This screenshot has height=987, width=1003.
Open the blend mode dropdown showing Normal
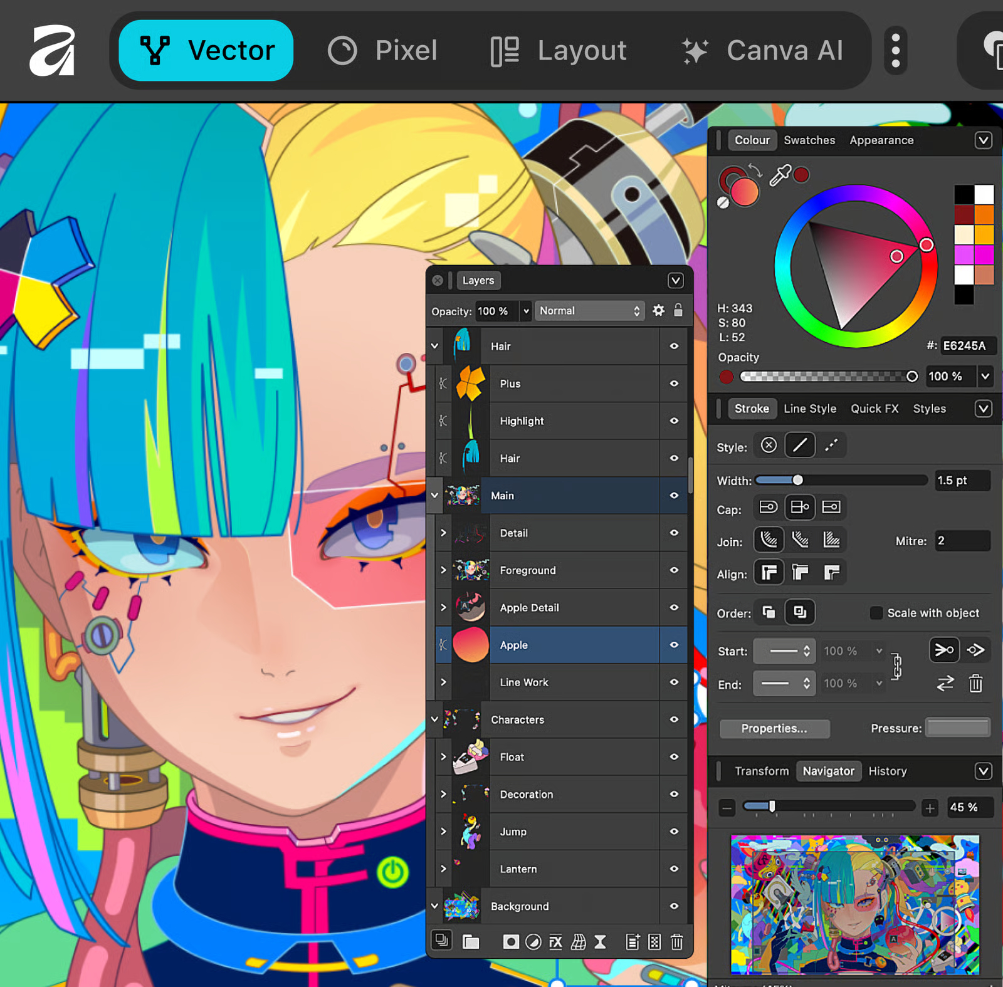(589, 311)
